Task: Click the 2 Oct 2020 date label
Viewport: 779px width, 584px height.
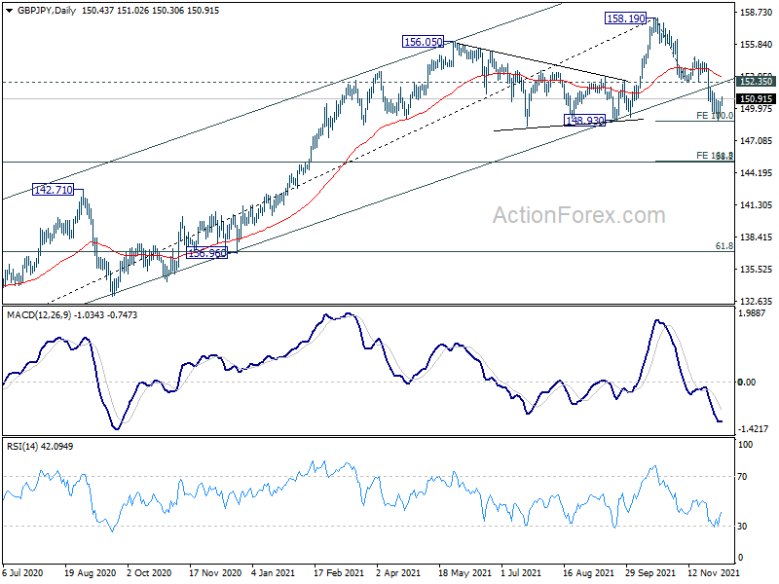Action: [x=149, y=573]
